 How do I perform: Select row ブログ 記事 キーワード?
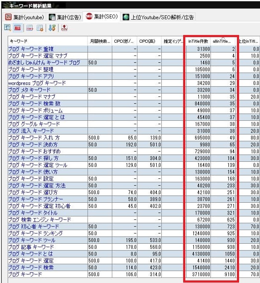coord(134,247)
